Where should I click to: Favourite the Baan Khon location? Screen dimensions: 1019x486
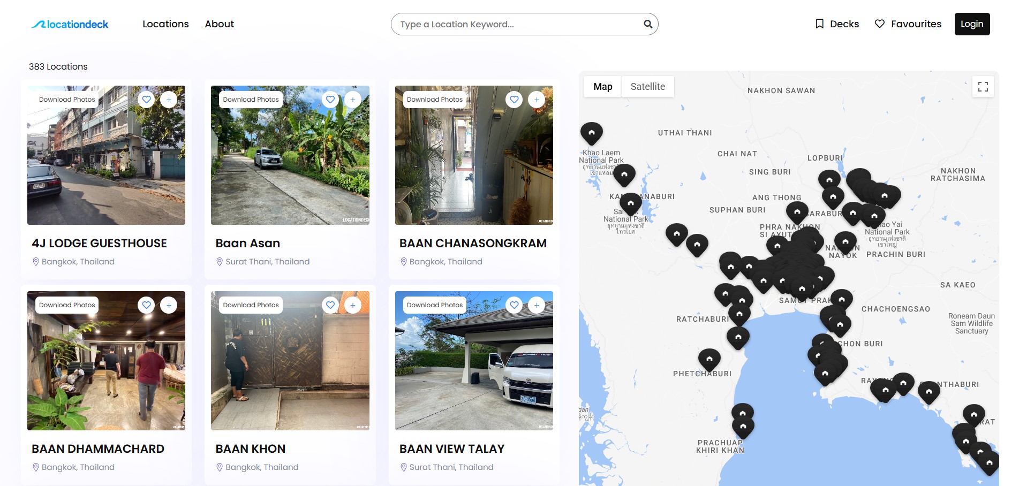pyautogui.click(x=330, y=305)
